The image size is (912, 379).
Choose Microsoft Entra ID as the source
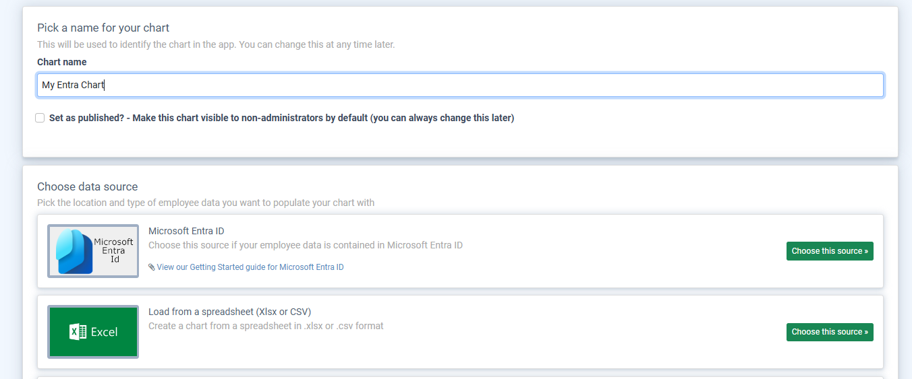[x=829, y=251]
